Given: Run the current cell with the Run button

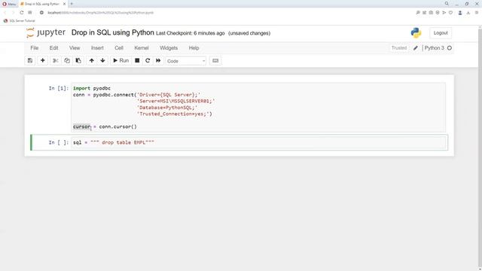Looking at the screenshot, I should (x=120, y=60).
